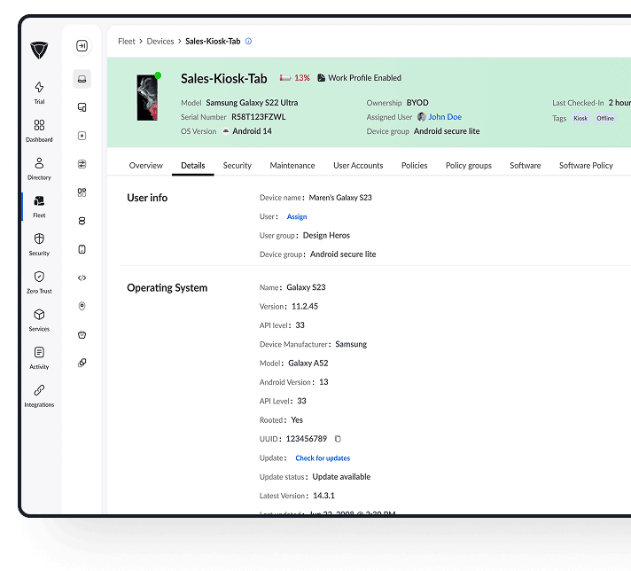Go to Dashboard from the sidebar
631x571 pixels.
point(39,129)
